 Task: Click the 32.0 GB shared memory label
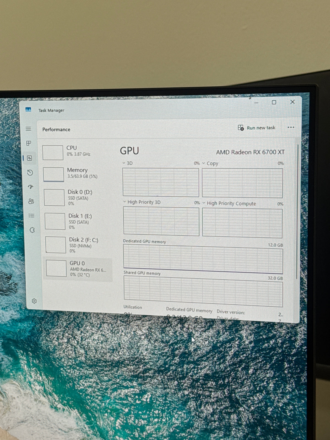coord(275,278)
